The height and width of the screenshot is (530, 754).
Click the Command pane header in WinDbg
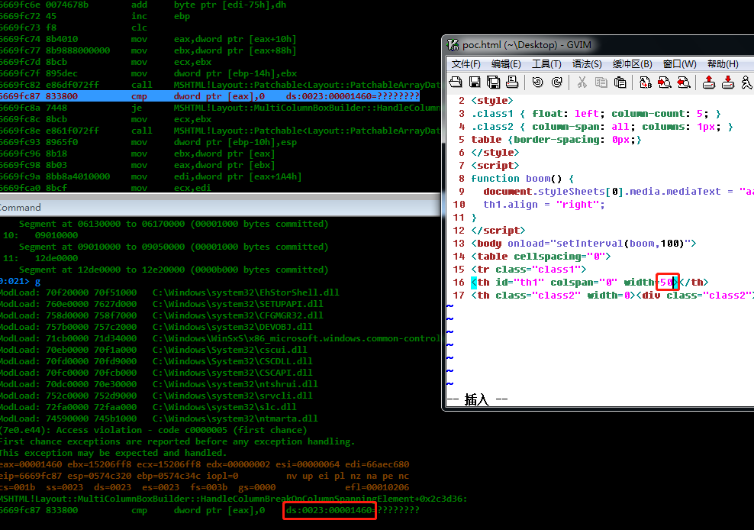[220, 208]
